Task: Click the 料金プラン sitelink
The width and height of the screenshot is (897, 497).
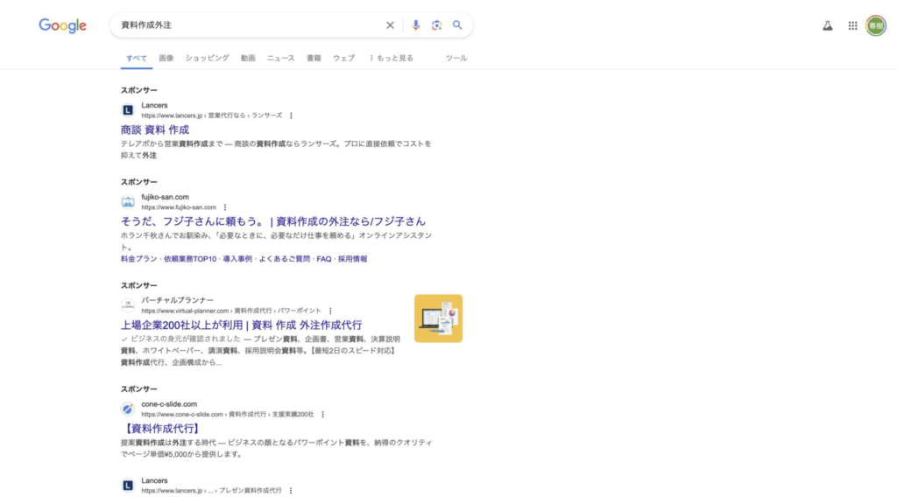Action: tap(139, 259)
